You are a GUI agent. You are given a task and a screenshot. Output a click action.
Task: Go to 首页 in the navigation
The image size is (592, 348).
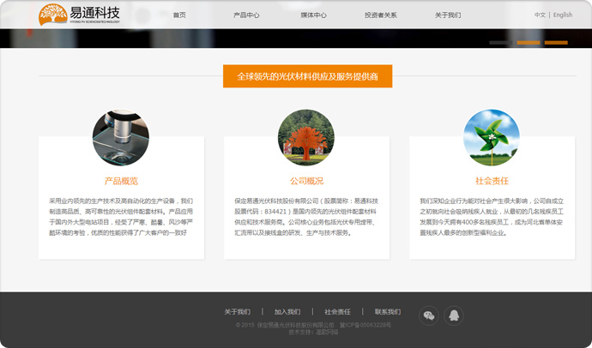tap(179, 15)
